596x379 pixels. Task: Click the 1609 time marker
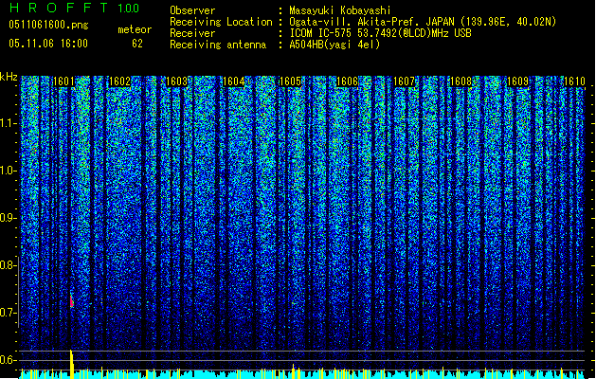tap(517, 81)
